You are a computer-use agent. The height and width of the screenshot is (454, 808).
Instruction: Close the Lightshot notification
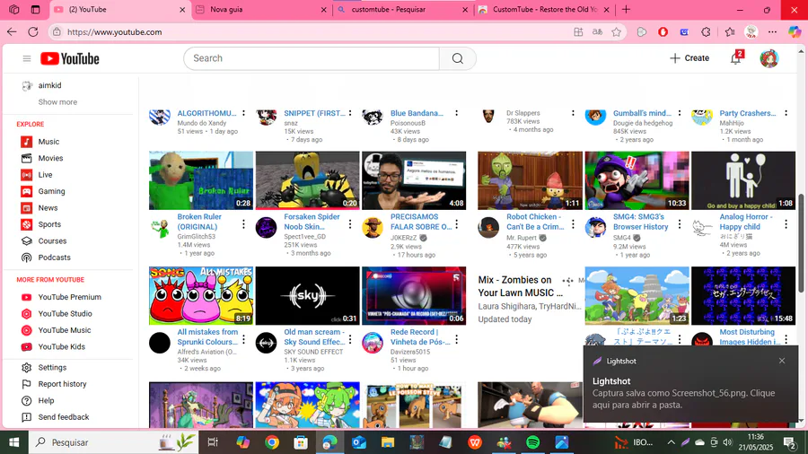(782, 361)
